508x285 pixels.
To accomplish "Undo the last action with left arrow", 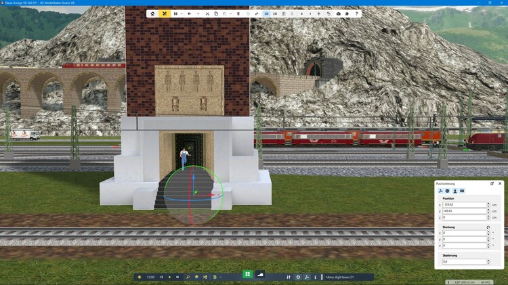I will (189, 14).
